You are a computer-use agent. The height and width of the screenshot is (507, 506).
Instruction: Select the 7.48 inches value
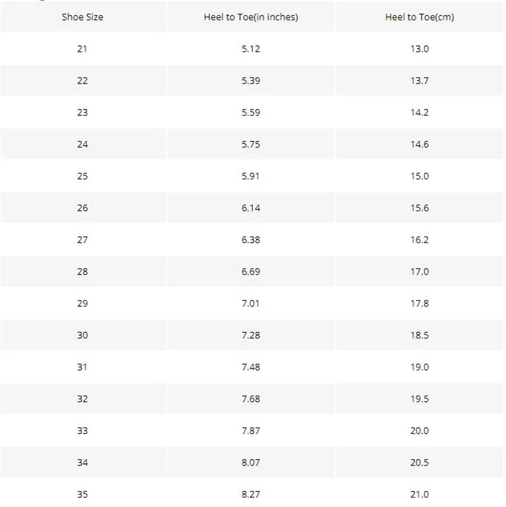pos(250,367)
